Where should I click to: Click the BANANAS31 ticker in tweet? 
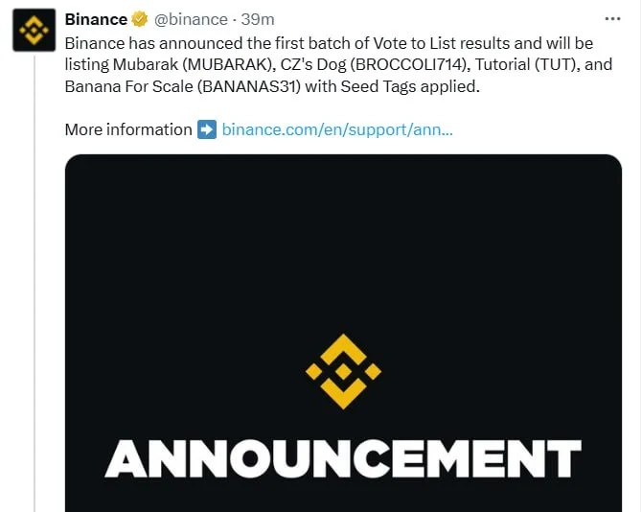[x=248, y=86]
